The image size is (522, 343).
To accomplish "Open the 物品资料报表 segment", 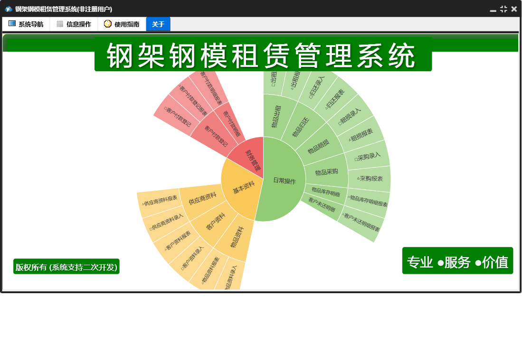I will coord(210,270).
